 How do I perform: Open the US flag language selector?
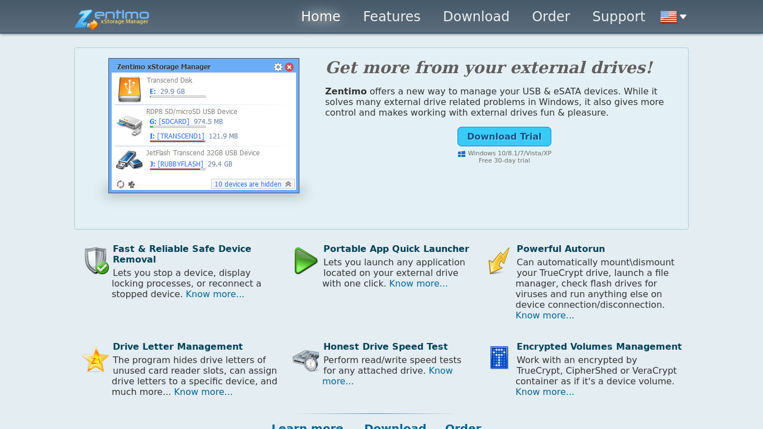tap(673, 17)
